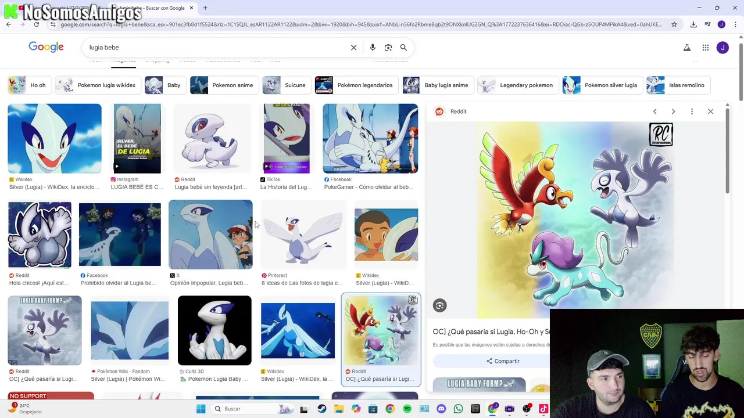Open Chrome downloads
The width and height of the screenshot is (744, 418).
click(x=693, y=24)
